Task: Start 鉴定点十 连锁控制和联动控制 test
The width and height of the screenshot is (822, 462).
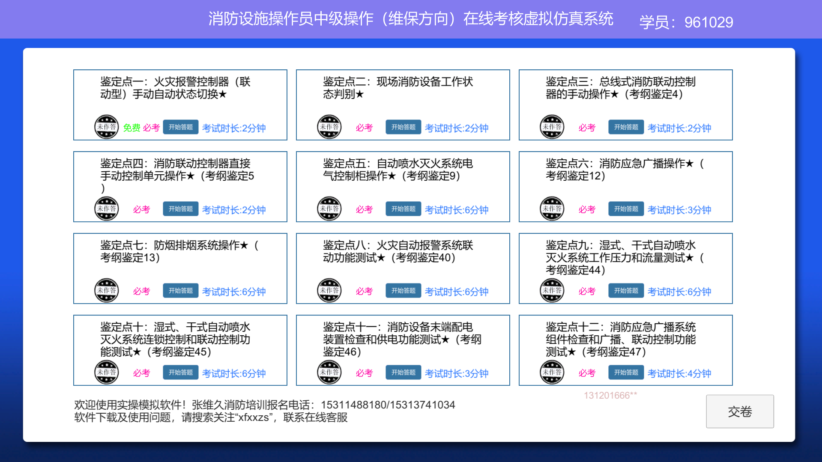Action: pyautogui.click(x=180, y=373)
